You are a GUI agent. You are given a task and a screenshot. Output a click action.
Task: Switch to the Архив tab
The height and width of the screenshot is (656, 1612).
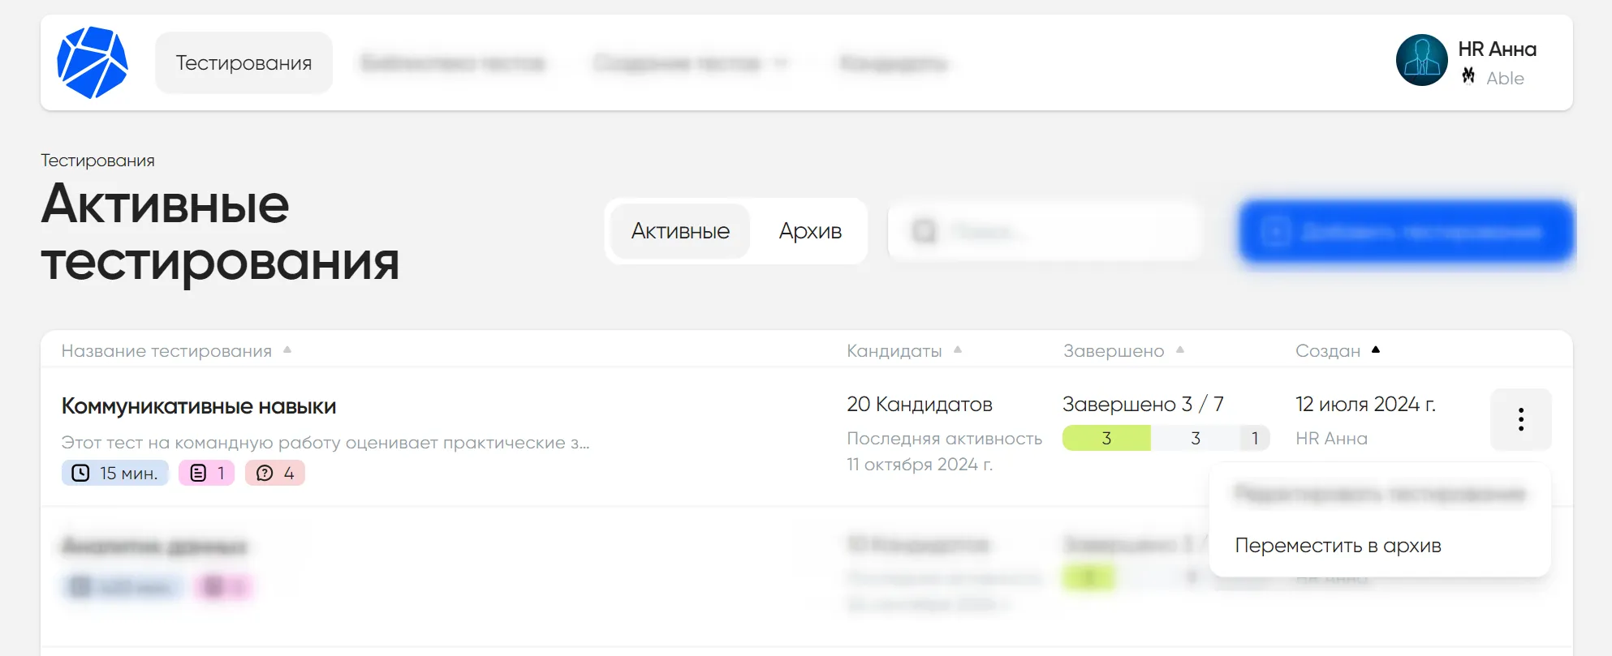tap(810, 231)
